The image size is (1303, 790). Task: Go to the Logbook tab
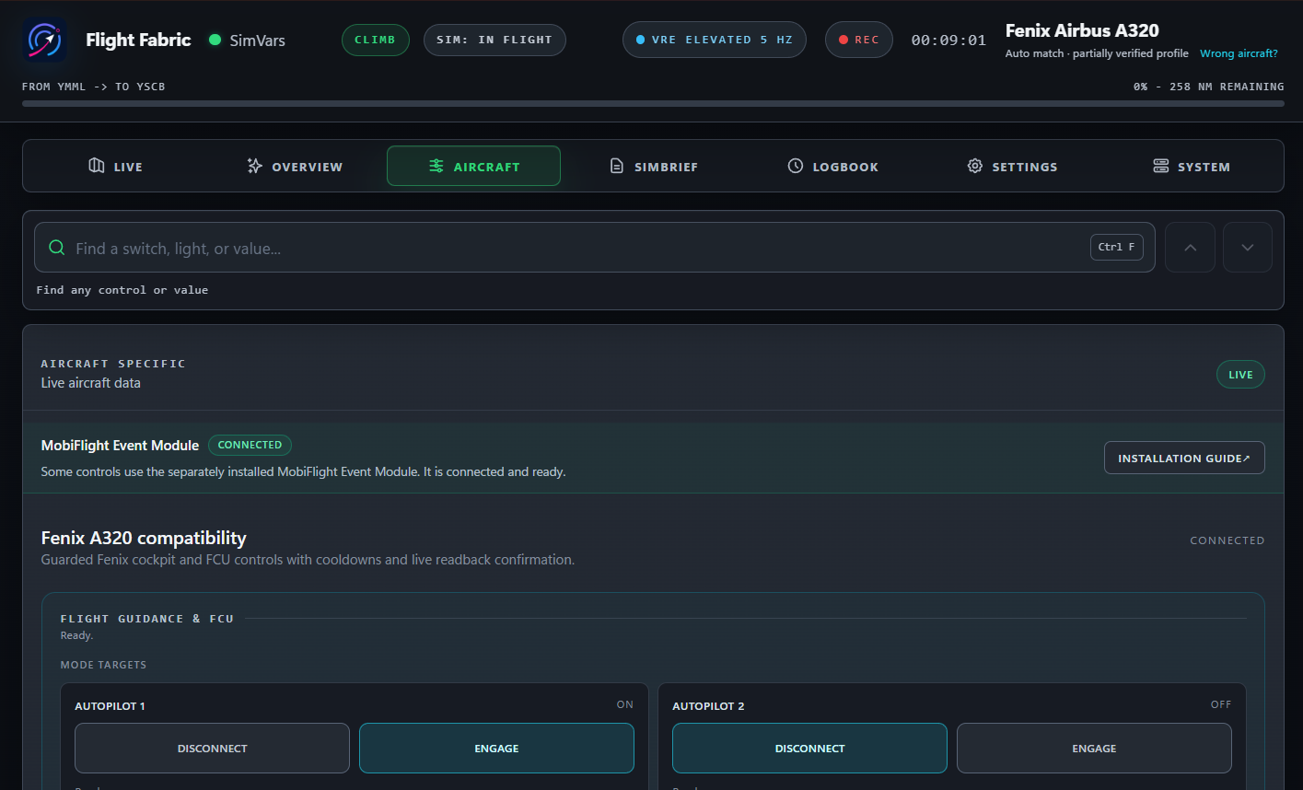point(833,166)
